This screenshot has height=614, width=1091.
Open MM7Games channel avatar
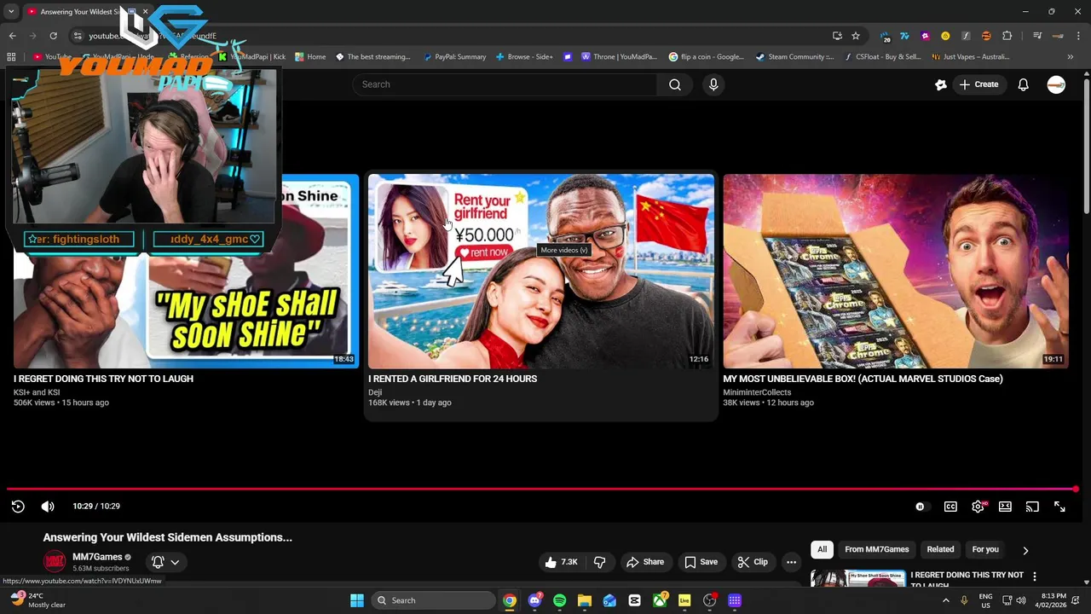point(55,562)
